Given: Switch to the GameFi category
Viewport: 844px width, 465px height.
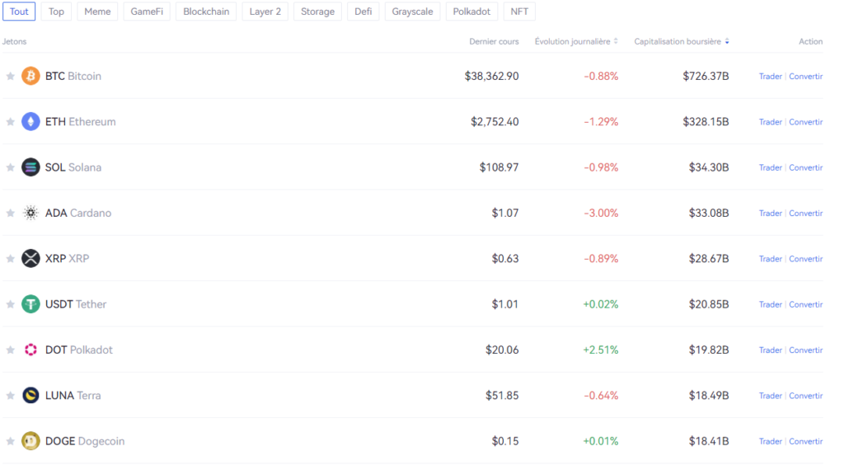Looking at the screenshot, I should pyautogui.click(x=147, y=12).
